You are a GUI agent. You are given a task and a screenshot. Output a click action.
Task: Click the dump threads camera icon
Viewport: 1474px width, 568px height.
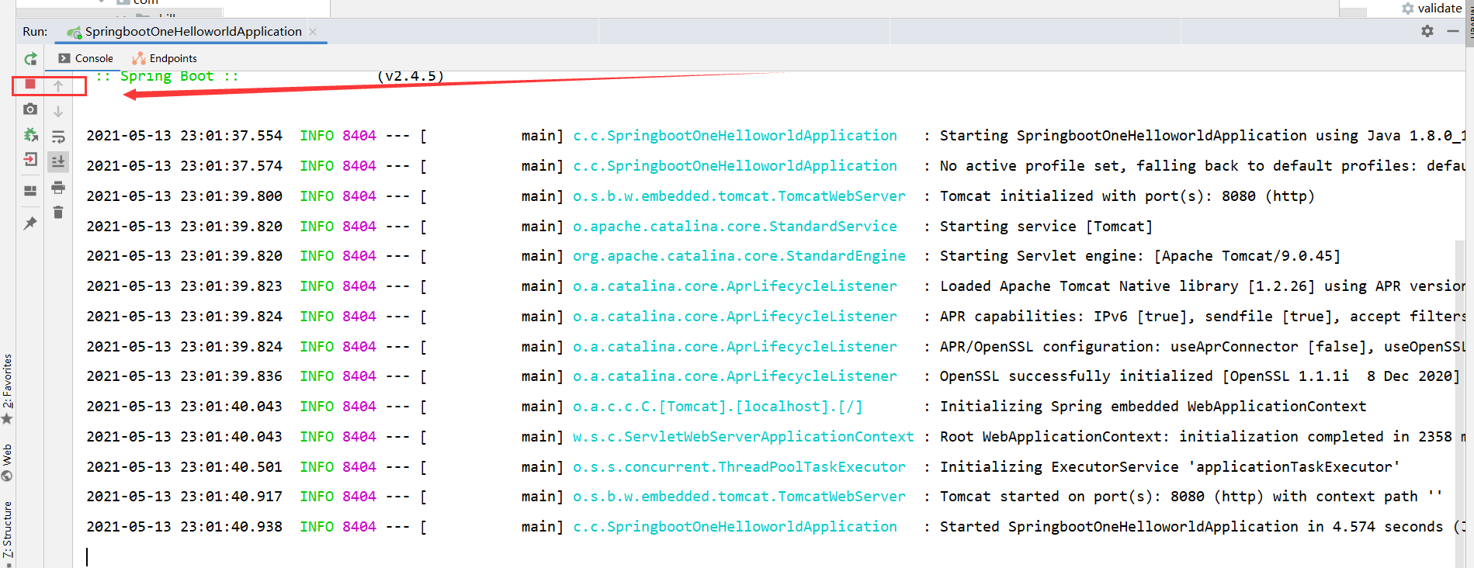pyautogui.click(x=30, y=109)
